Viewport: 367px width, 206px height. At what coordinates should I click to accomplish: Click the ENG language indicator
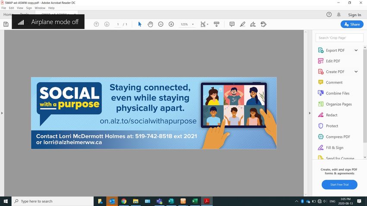pos(332,201)
